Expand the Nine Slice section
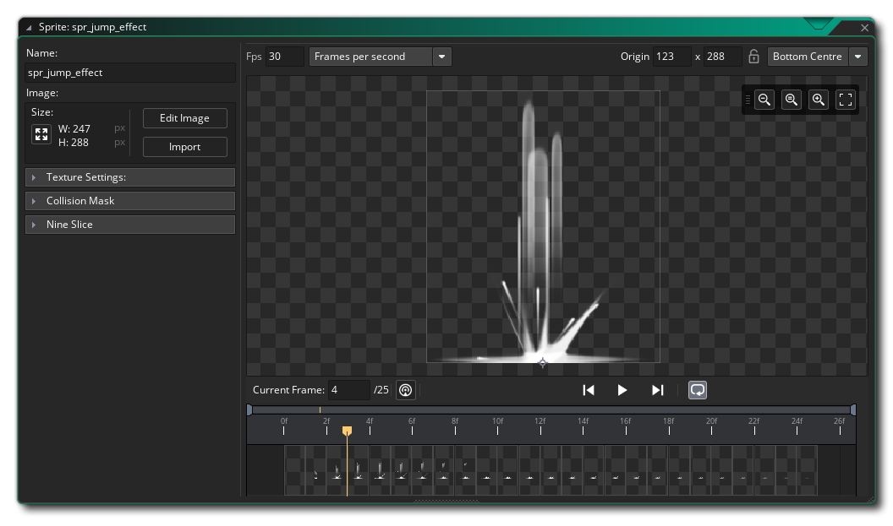This screenshot has width=893, height=526. 130,225
